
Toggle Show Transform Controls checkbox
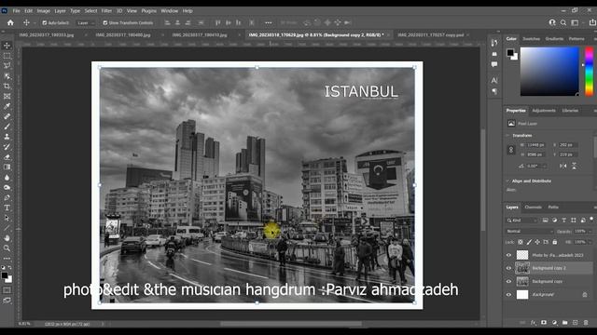tap(105, 22)
